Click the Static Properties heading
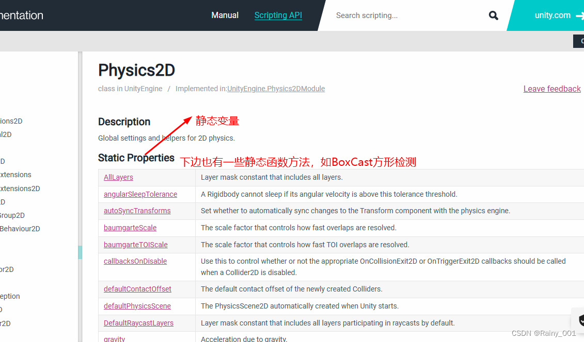 [x=136, y=158]
